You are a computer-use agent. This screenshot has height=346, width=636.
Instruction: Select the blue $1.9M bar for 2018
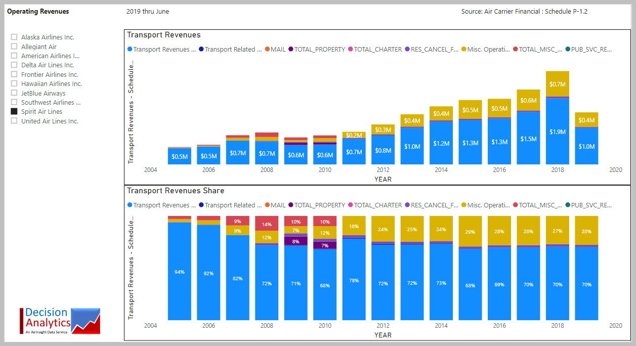[x=558, y=132]
